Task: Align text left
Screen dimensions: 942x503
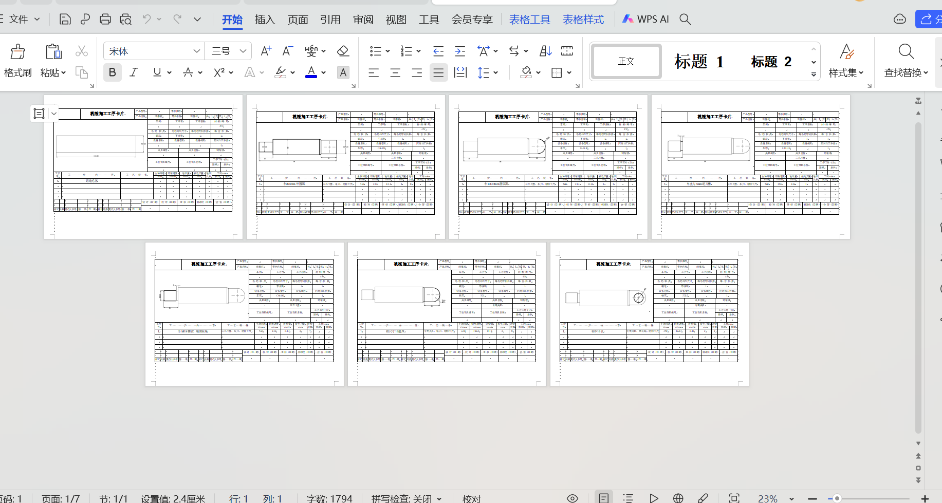Action: pyautogui.click(x=374, y=72)
